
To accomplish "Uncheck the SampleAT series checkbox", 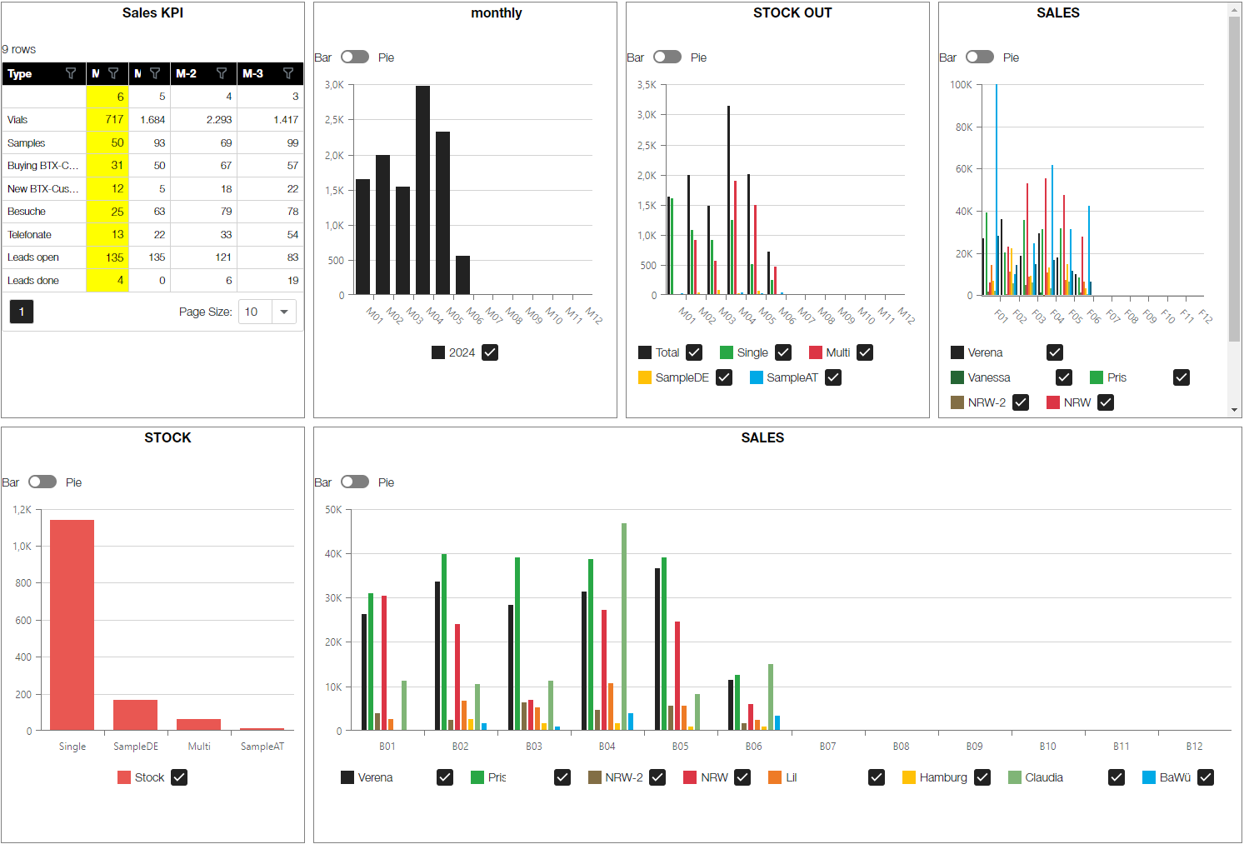I will pos(833,377).
